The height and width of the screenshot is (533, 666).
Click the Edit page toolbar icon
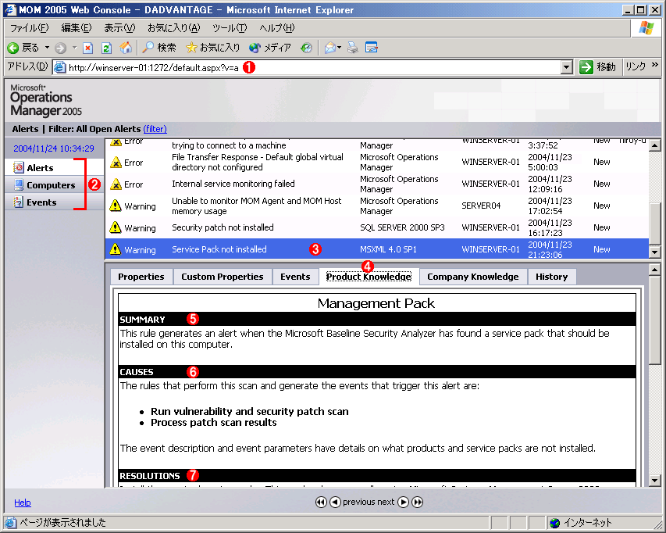coord(371,48)
